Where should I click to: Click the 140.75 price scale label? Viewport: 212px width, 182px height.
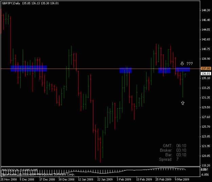206,49
